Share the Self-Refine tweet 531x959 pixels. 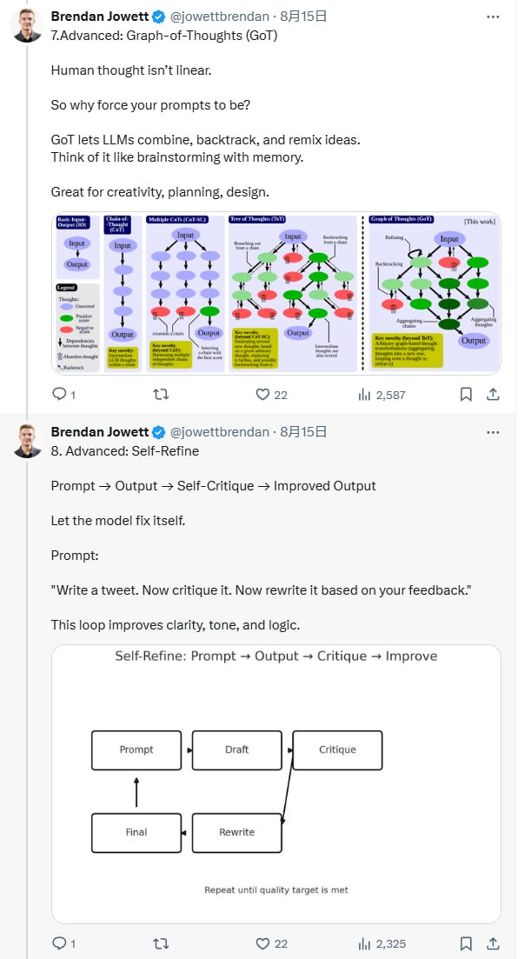point(492,943)
